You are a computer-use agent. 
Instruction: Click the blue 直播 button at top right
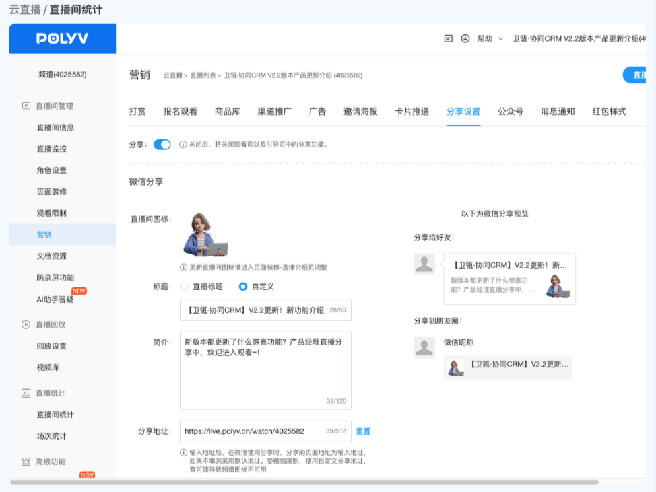point(634,75)
